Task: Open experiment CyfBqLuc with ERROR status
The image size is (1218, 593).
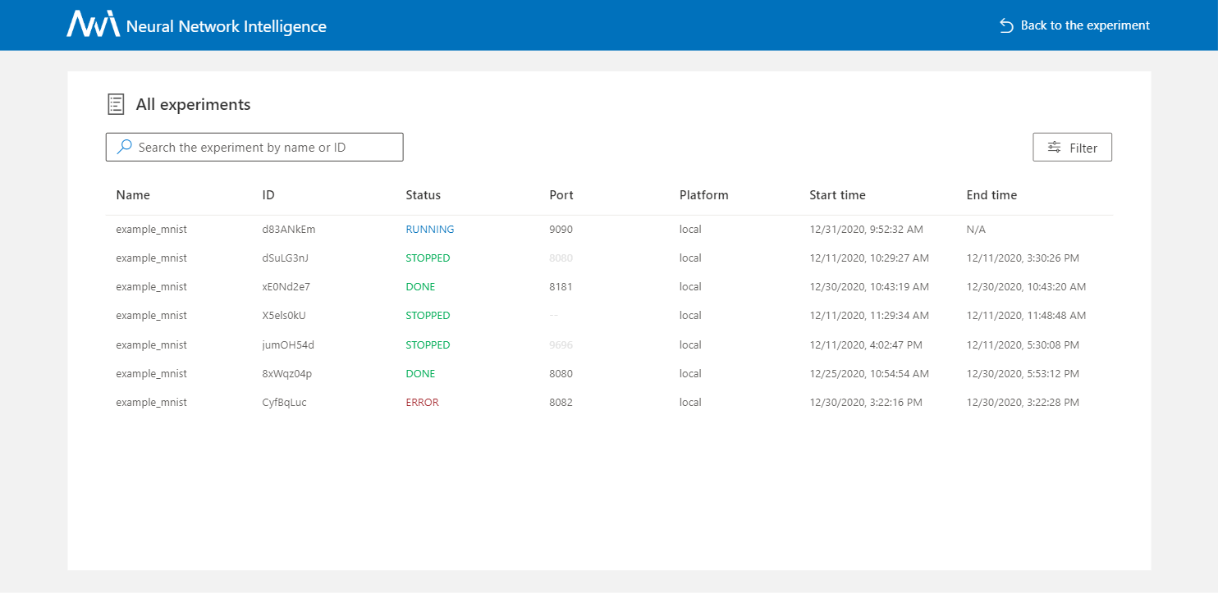Action: tap(284, 402)
